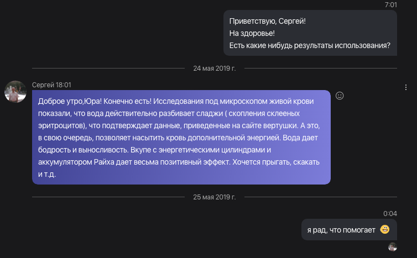Click the small read-receipt avatar below last message
417x258 pixels.
(x=393, y=247)
